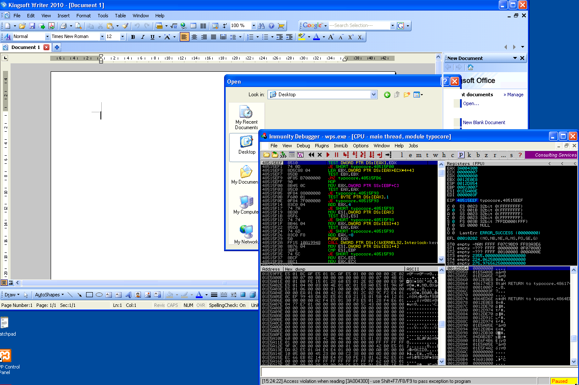579x385 pixels.
Task: Click the Google search selection input field
Action: pyautogui.click(x=359, y=26)
